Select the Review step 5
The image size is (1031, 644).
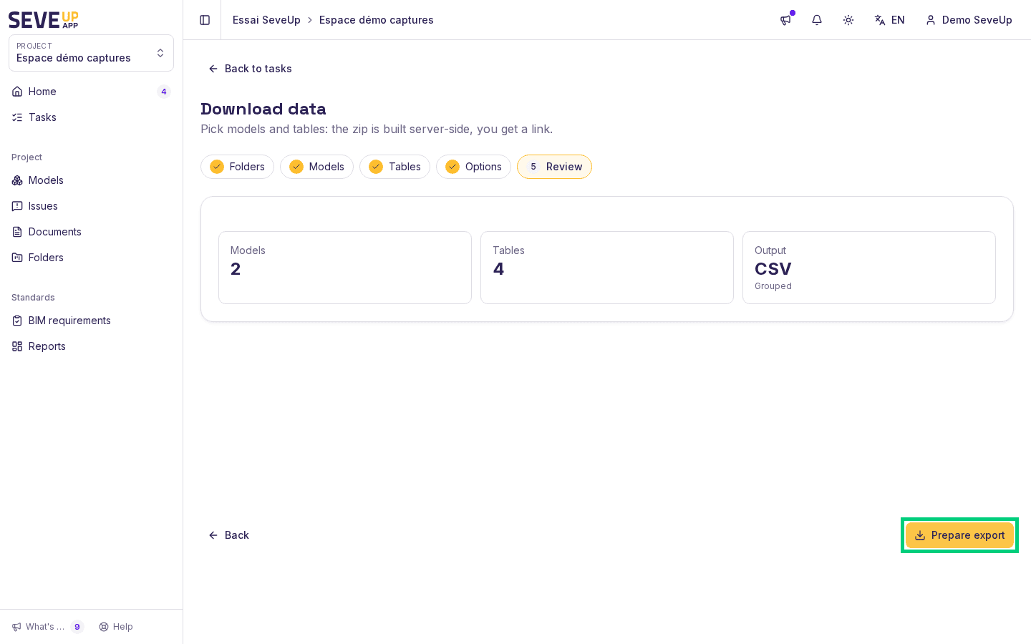click(554, 167)
